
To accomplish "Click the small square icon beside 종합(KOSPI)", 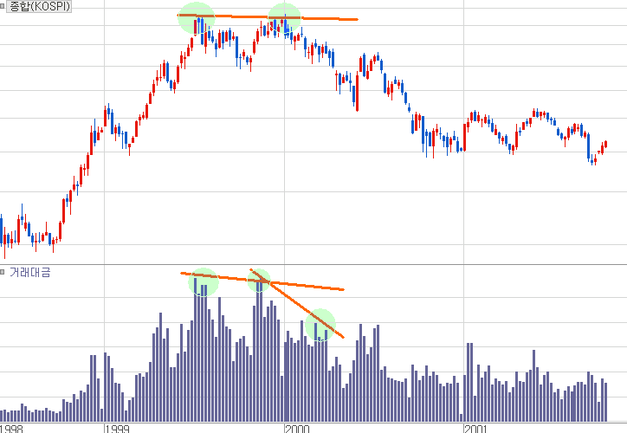I will click(x=4, y=6).
